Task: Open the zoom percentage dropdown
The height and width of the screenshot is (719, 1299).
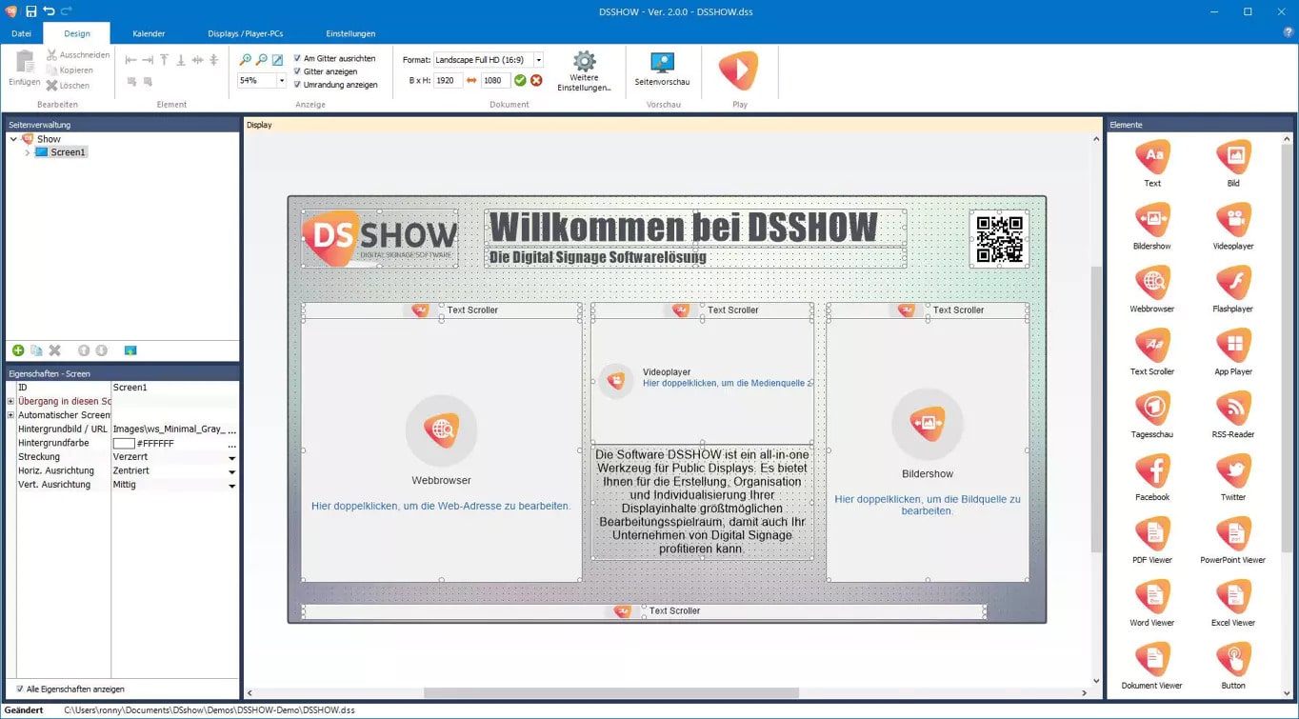Action: (x=281, y=81)
